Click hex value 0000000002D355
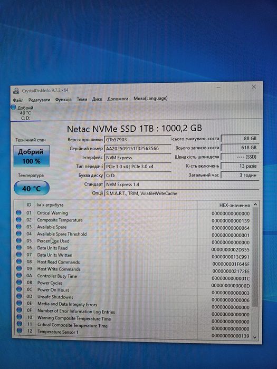Image resolution: width=277 pixels, height=369 pixels. click(x=231, y=249)
